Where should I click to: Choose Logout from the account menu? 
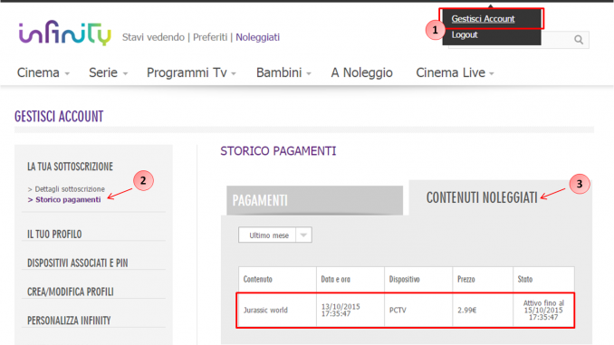(465, 34)
